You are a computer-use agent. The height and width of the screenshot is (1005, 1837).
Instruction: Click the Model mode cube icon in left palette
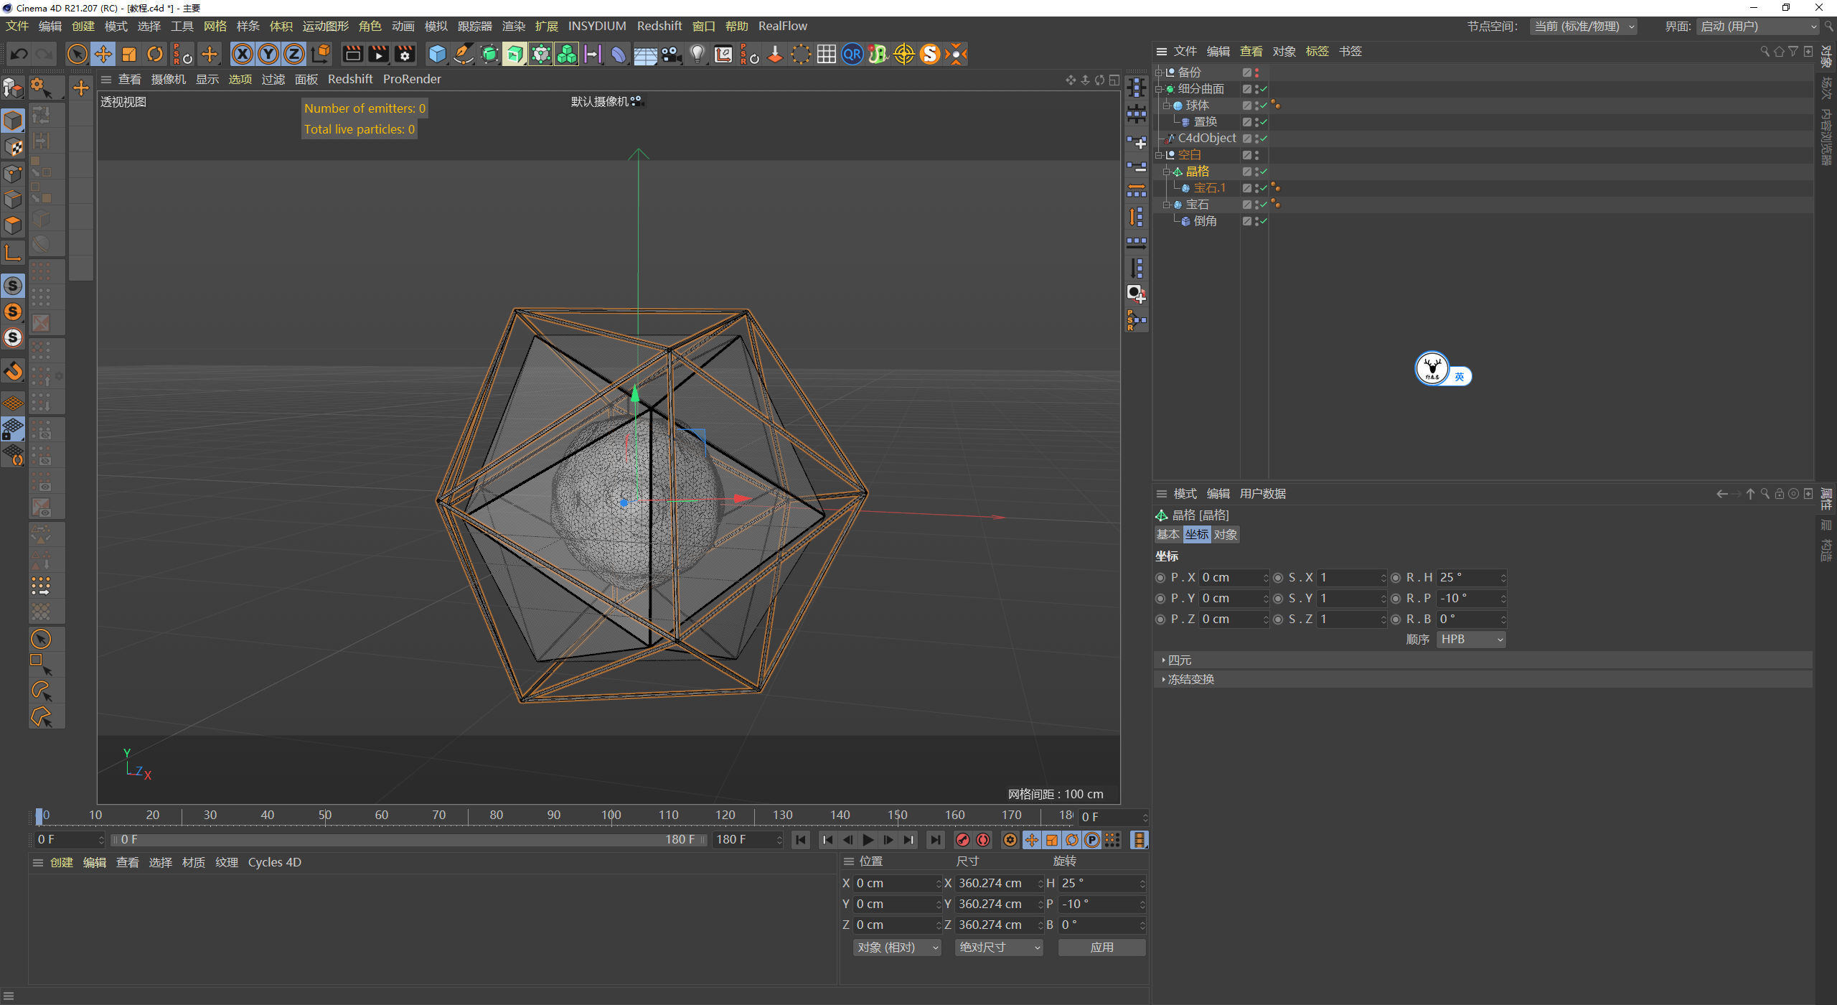[13, 121]
